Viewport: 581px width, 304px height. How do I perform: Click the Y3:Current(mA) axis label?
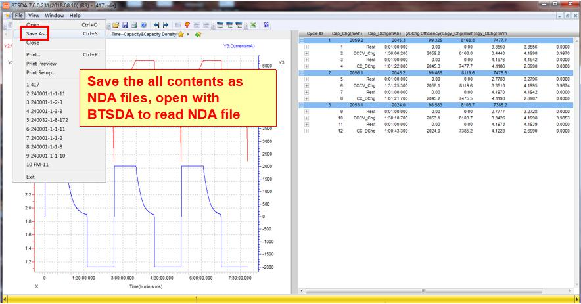coord(239,46)
